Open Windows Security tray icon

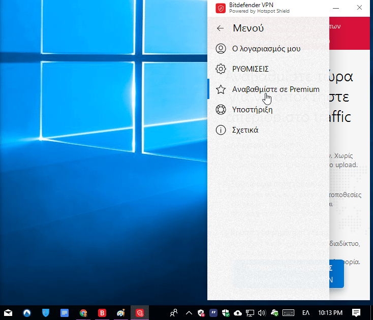226,313
